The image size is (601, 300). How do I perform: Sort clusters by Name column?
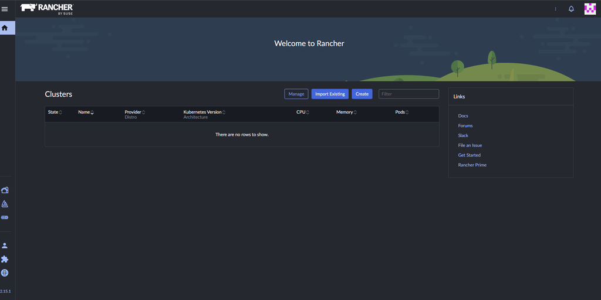86,112
